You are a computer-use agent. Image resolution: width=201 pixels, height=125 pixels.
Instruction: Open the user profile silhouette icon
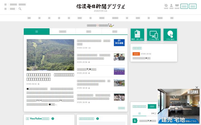pyautogui.click(x=171, y=6)
